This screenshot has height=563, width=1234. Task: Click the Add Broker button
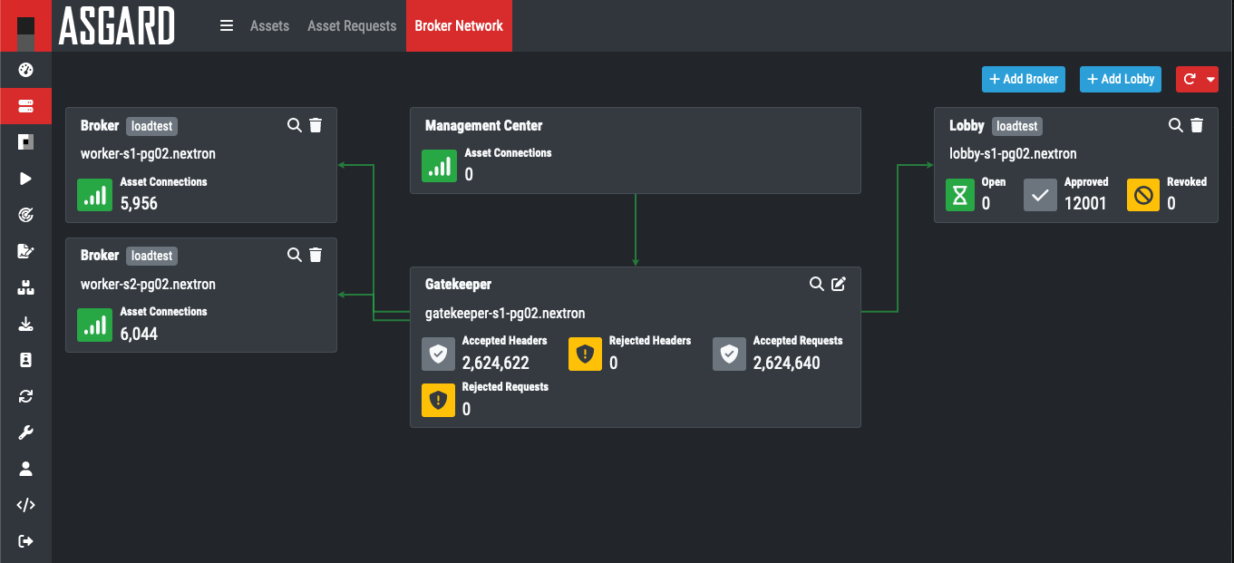click(x=1023, y=79)
